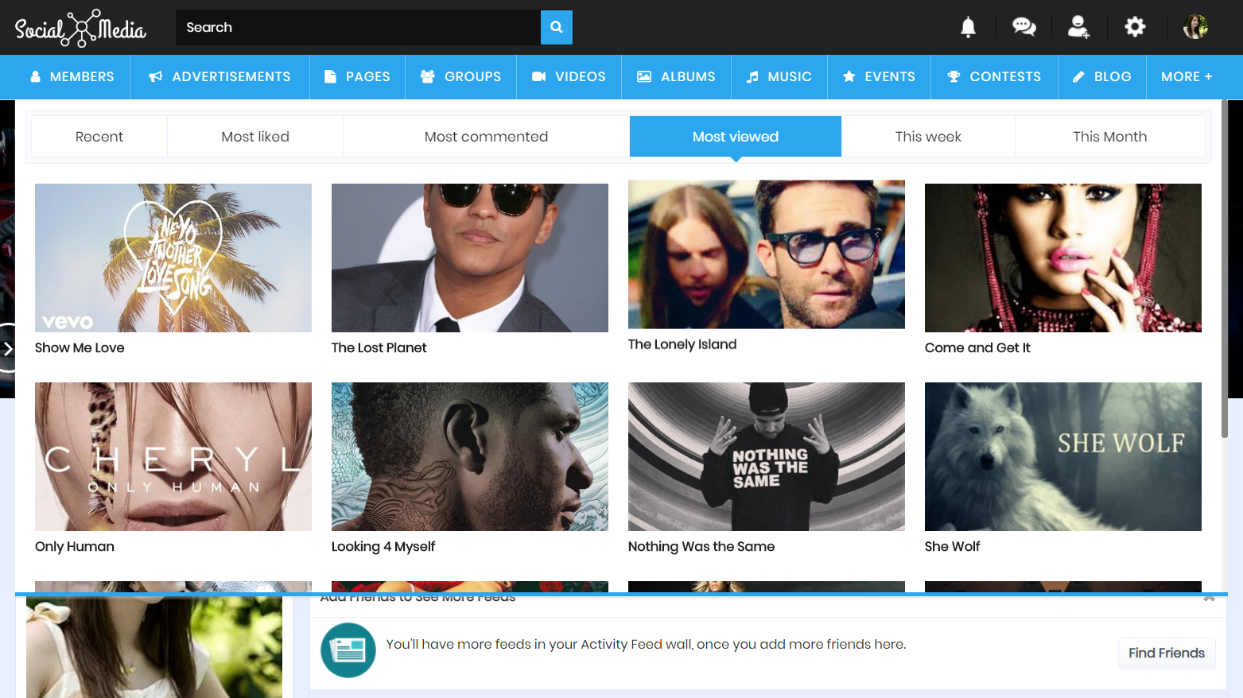Click the Events star icon
The height and width of the screenshot is (698, 1243).
849,76
